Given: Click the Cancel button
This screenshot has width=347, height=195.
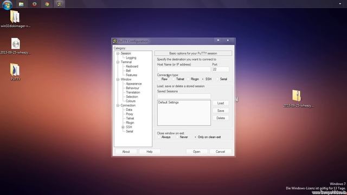Looking at the screenshot, I should tap(221, 152).
